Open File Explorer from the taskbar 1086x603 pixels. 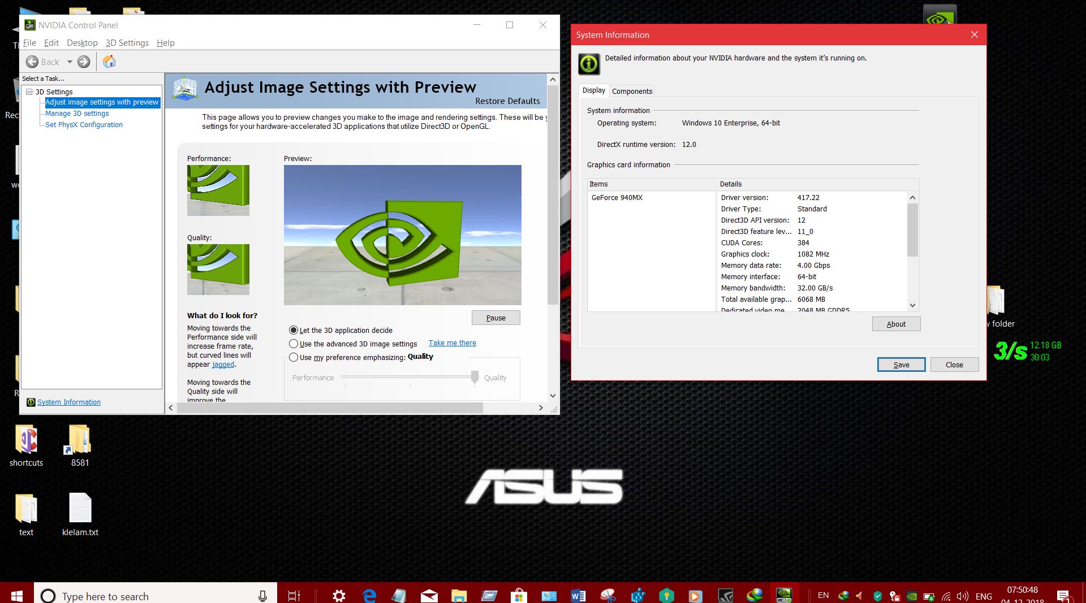tap(459, 596)
